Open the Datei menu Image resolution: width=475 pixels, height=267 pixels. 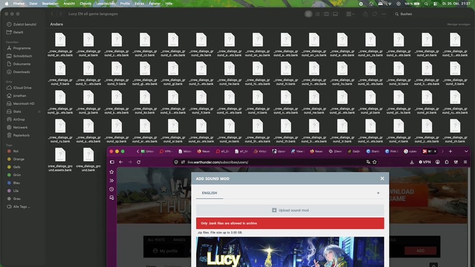point(33,4)
